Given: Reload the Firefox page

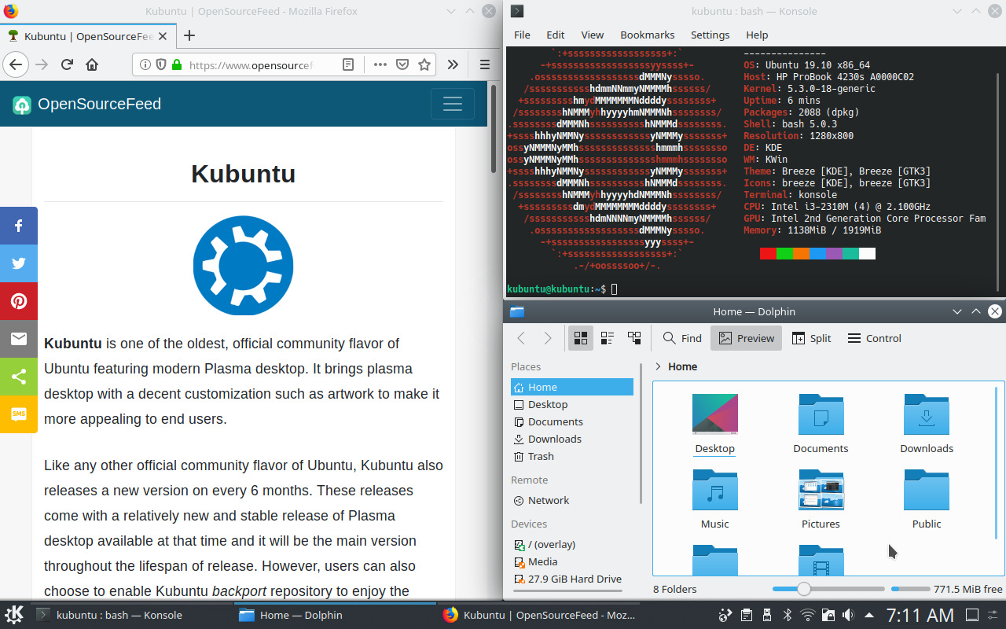Looking at the screenshot, I should click(67, 64).
